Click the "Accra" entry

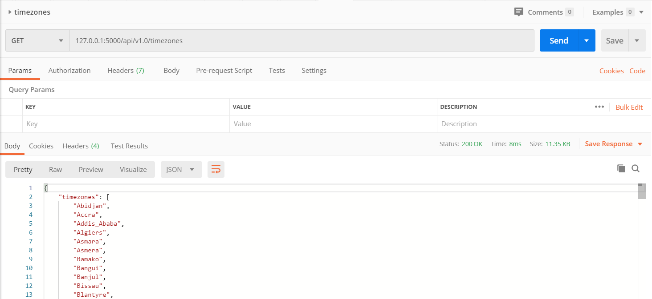pyautogui.click(x=86, y=215)
